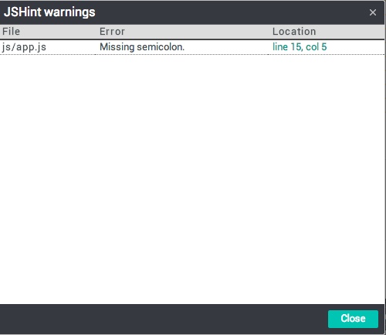Viewport: 386px width, 335px height.
Task: Select the js/app.js file cell
Action: pyautogui.click(x=24, y=47)
